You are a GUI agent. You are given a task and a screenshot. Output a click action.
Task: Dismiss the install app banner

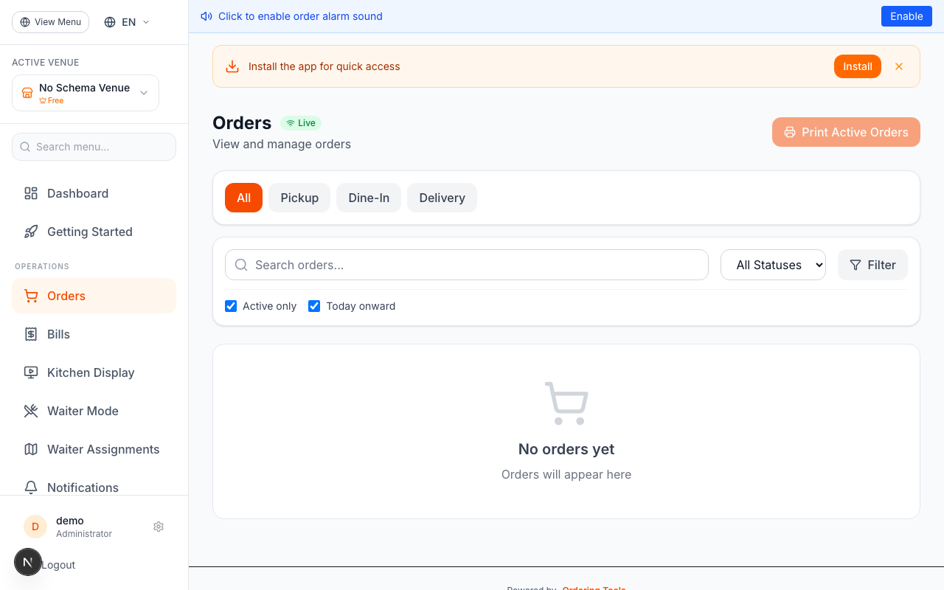click(899, 66)
